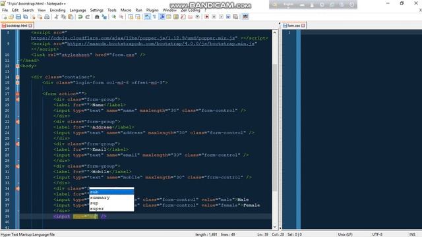
Task: Toggle synchronize horizontal scrolling
Action: 138,16
